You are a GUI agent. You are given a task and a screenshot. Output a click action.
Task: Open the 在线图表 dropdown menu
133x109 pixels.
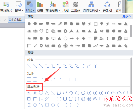(x=59, y=11)
